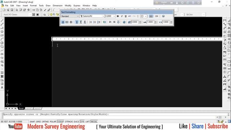Image resolution: width=231 pixels, height=130 pixels.
Task: Adjust the width factor spinner arrows
Action: [171, 22]
